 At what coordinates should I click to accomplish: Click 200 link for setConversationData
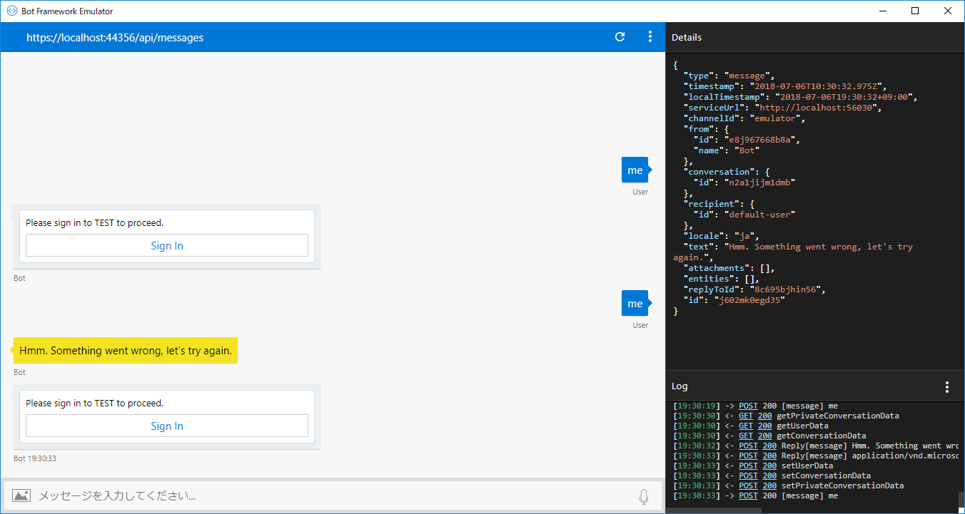769,476
